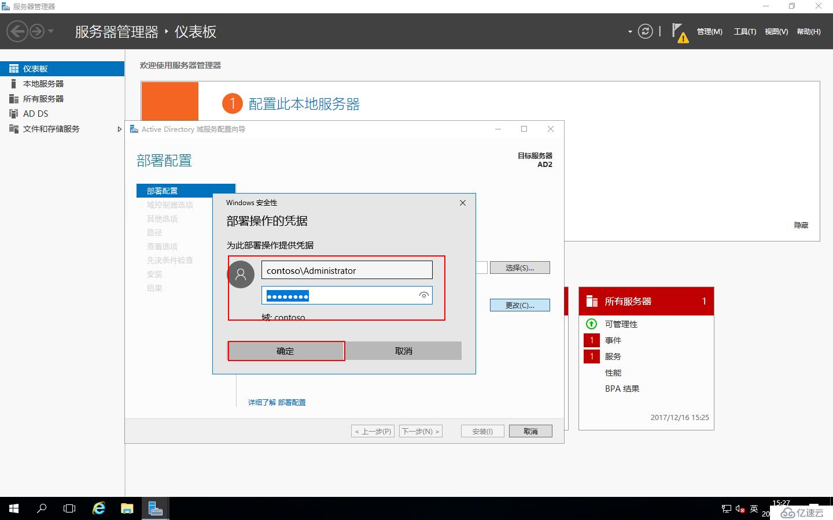Click 配置此本地服务器 link
Screen dimensions: 833x520
pyautogui.click(x=304, y=104)
